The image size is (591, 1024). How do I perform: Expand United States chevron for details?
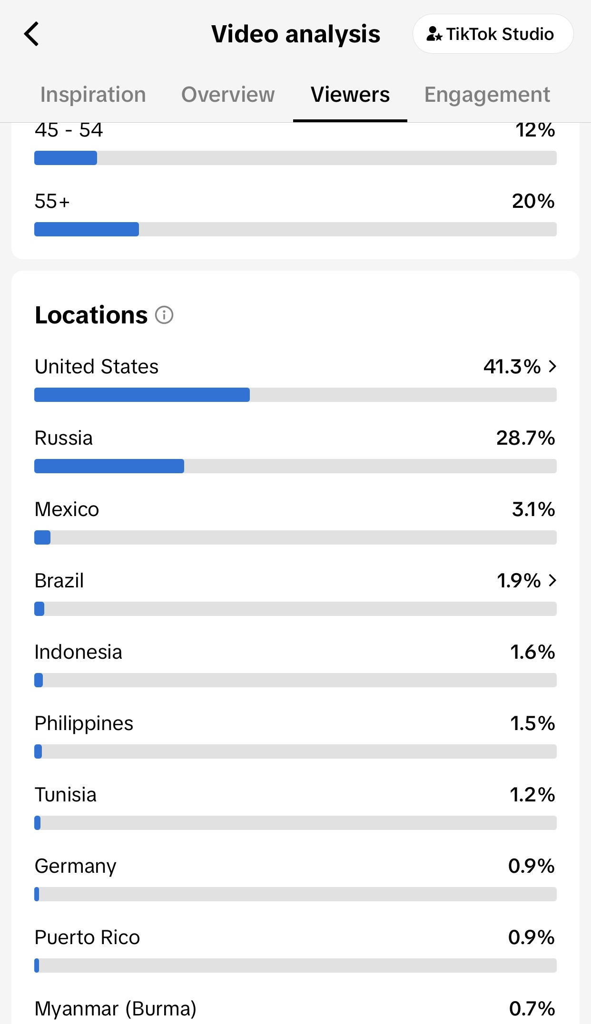[x=552, y=366]
